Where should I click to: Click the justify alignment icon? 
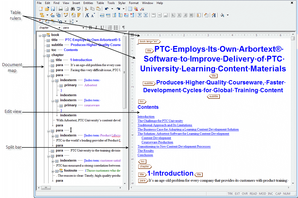tap(191, 15)
